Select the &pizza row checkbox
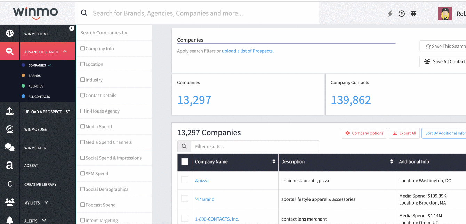This screenshot has height=224, width=466. (185, 180)
